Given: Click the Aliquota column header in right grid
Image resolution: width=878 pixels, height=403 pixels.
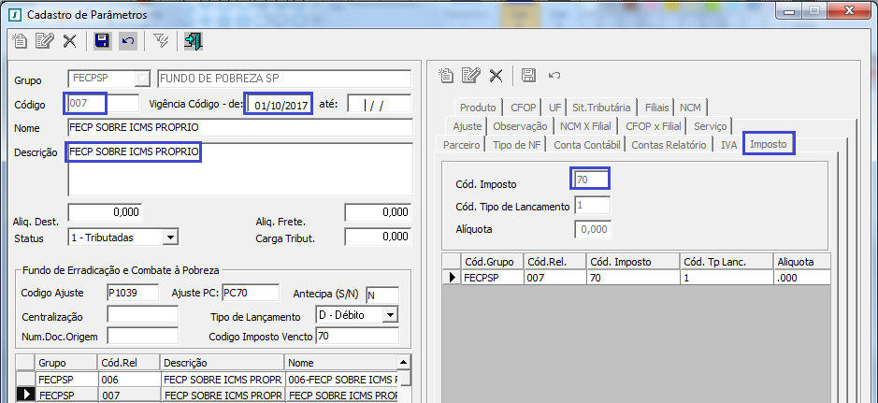Looking at the screenshot, I should (803, 262).
